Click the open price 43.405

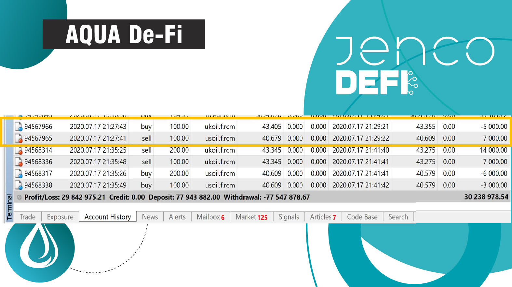click(x=272, y=126)
